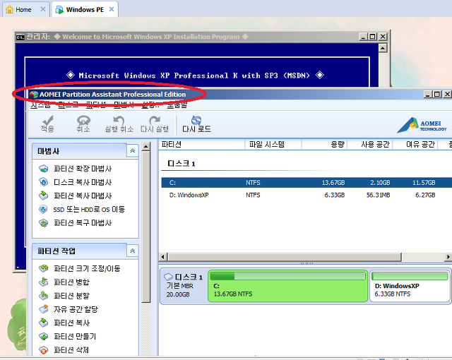452x360 pixels.
Task: Open the 시스템 menu
Action: (41, 105)
